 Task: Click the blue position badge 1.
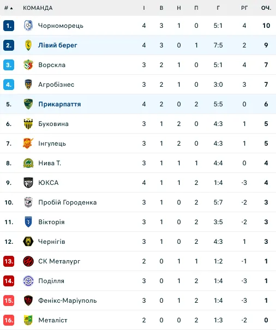(x=9, y=26)
